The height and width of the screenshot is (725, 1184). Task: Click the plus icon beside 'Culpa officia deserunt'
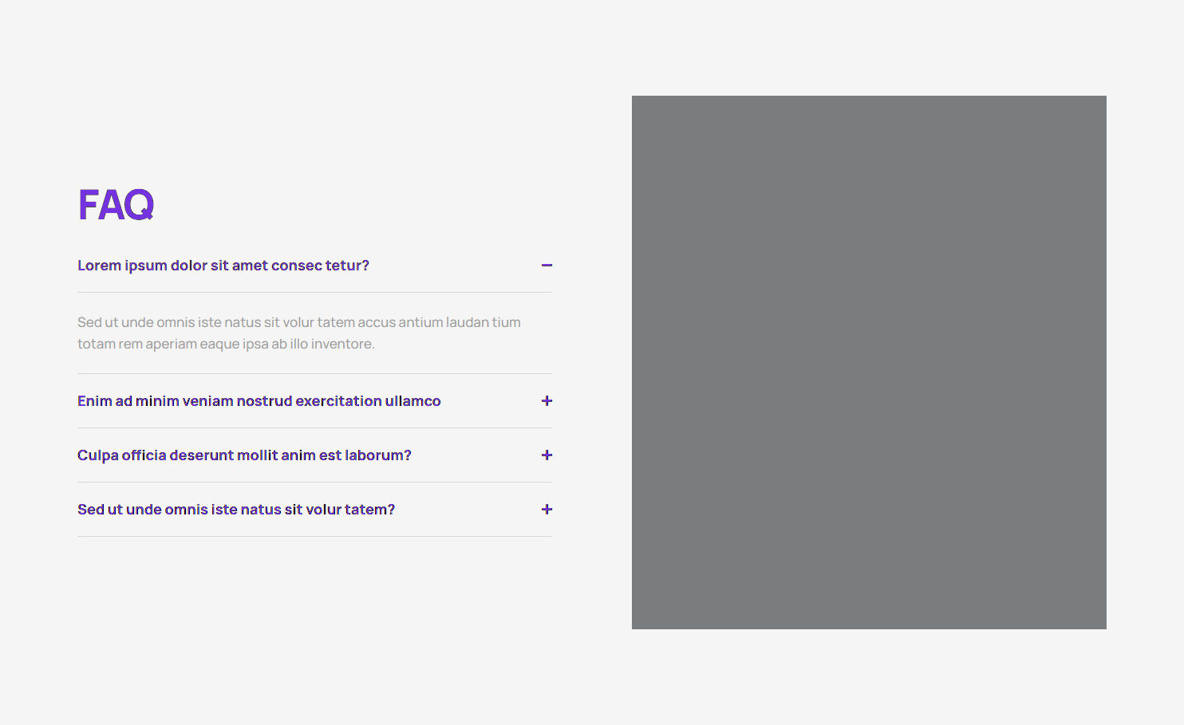[547, 455]
